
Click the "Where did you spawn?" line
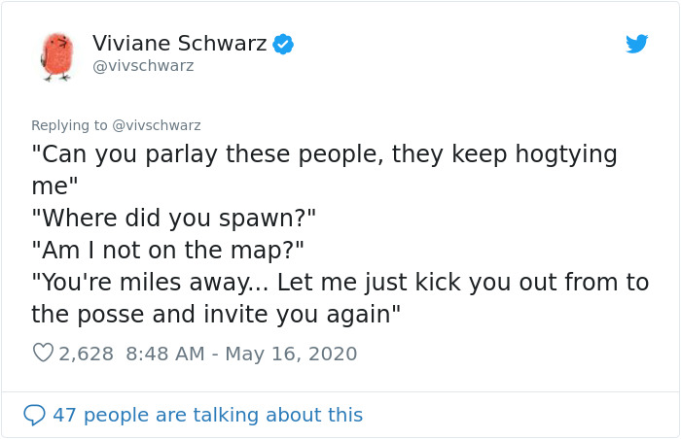(174, 218)
